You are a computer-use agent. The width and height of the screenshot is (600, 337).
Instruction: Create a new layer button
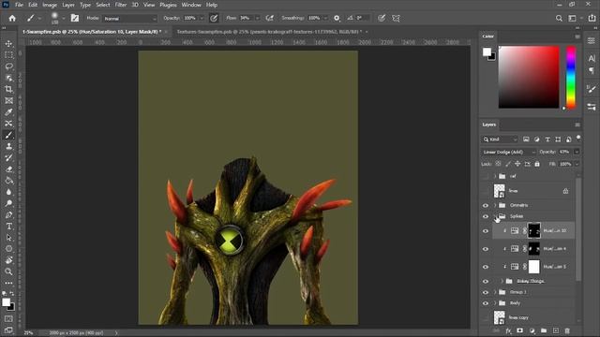[556, 330]
